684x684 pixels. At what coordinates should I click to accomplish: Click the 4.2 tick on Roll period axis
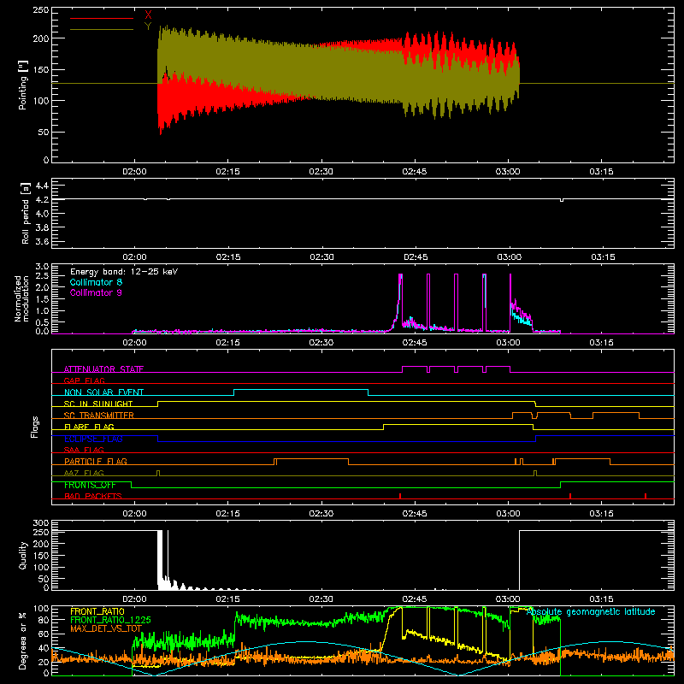tap(42, 200)
